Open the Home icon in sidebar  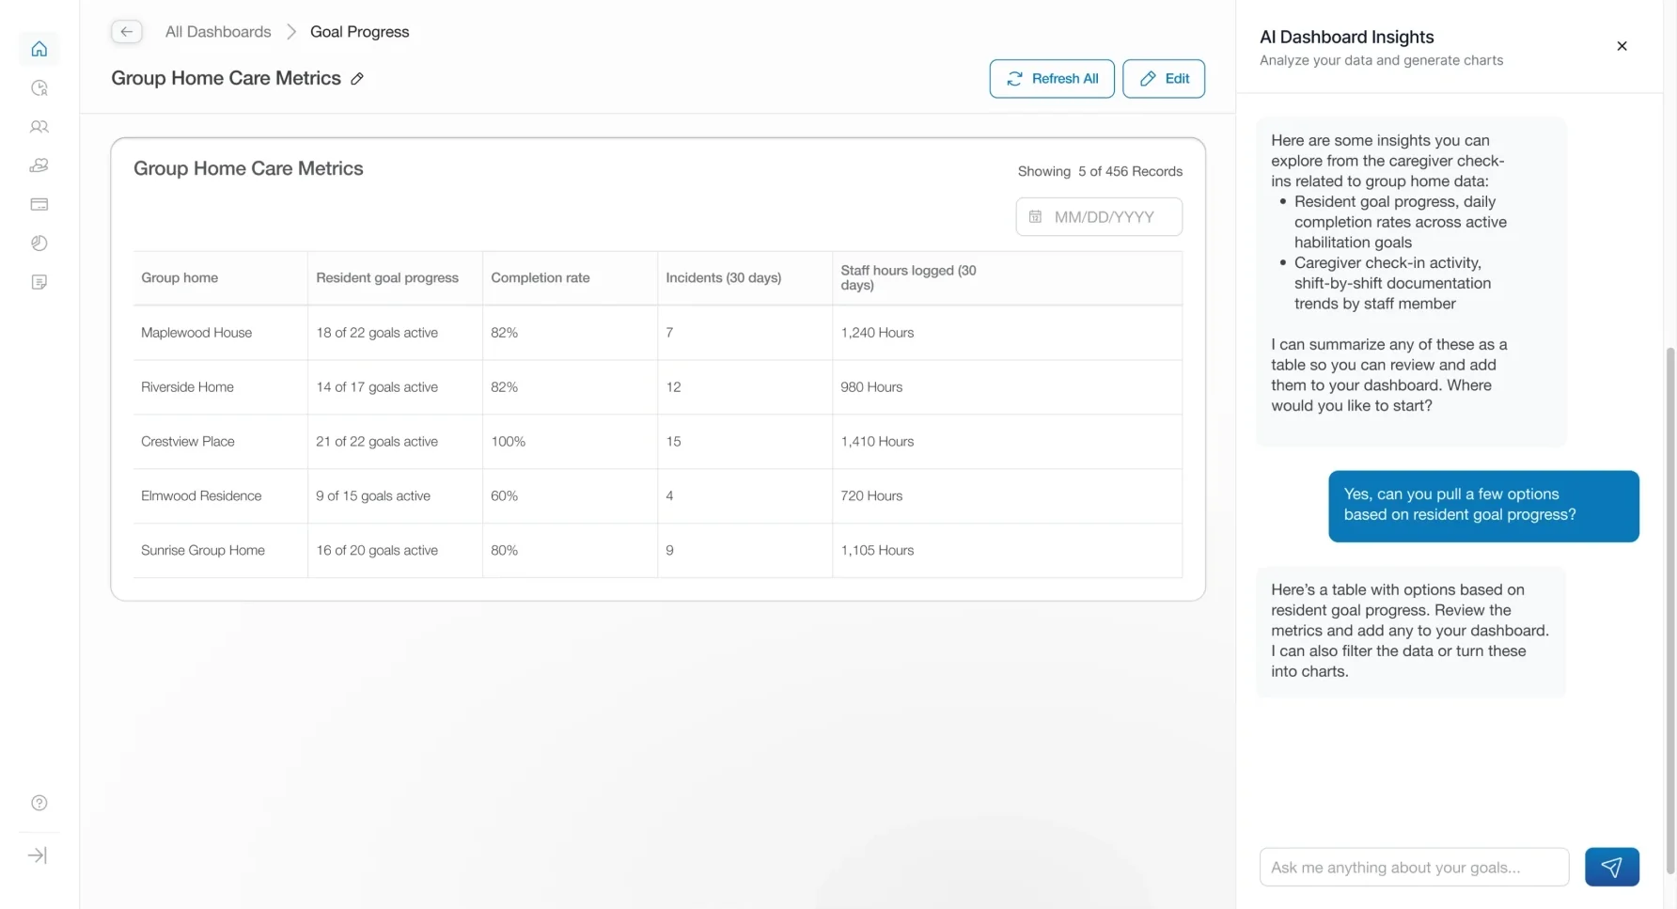[x=39, y=49]
